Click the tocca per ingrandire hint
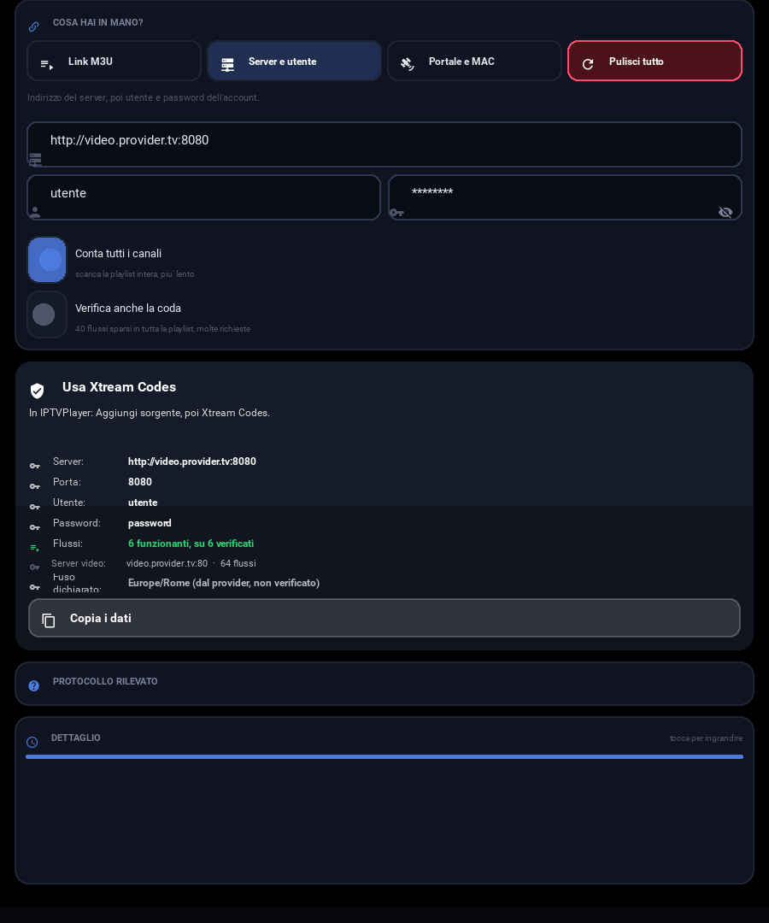 pos(706,738)
